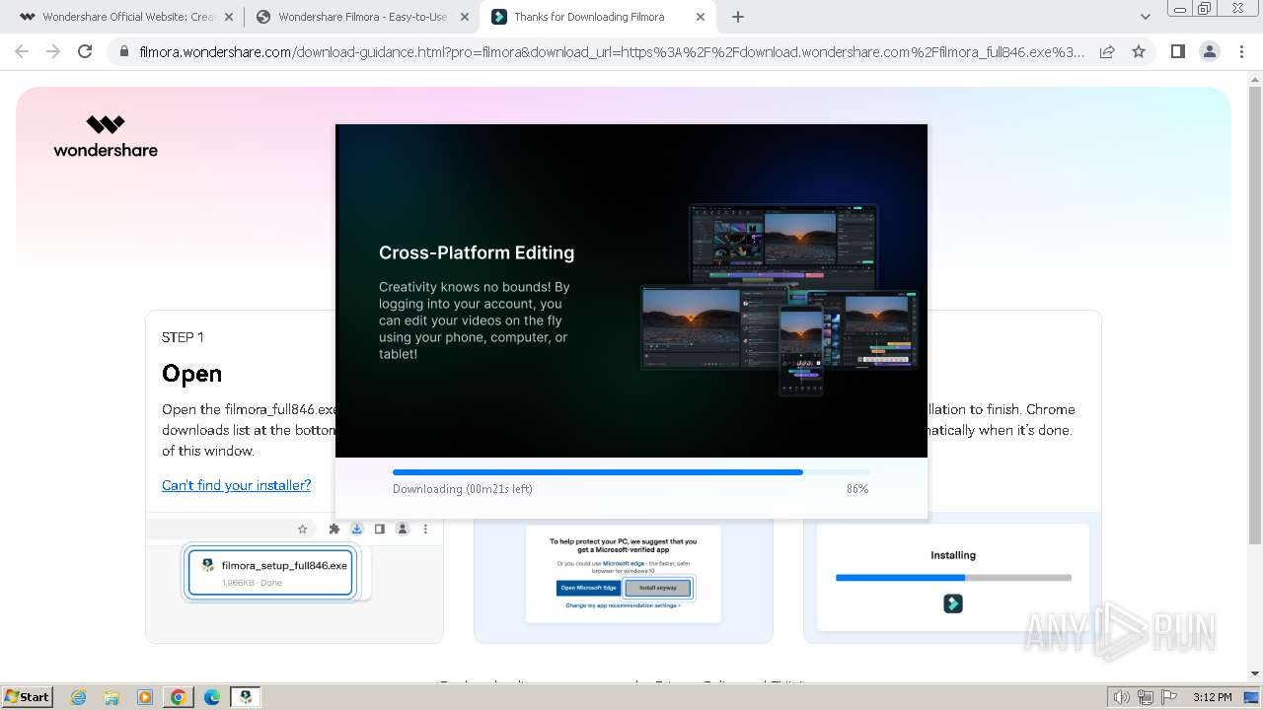Click the taskbar clock 3:12 PM
The height and width of the screenshot is (710, 1263).
(x=1212, y=697)
